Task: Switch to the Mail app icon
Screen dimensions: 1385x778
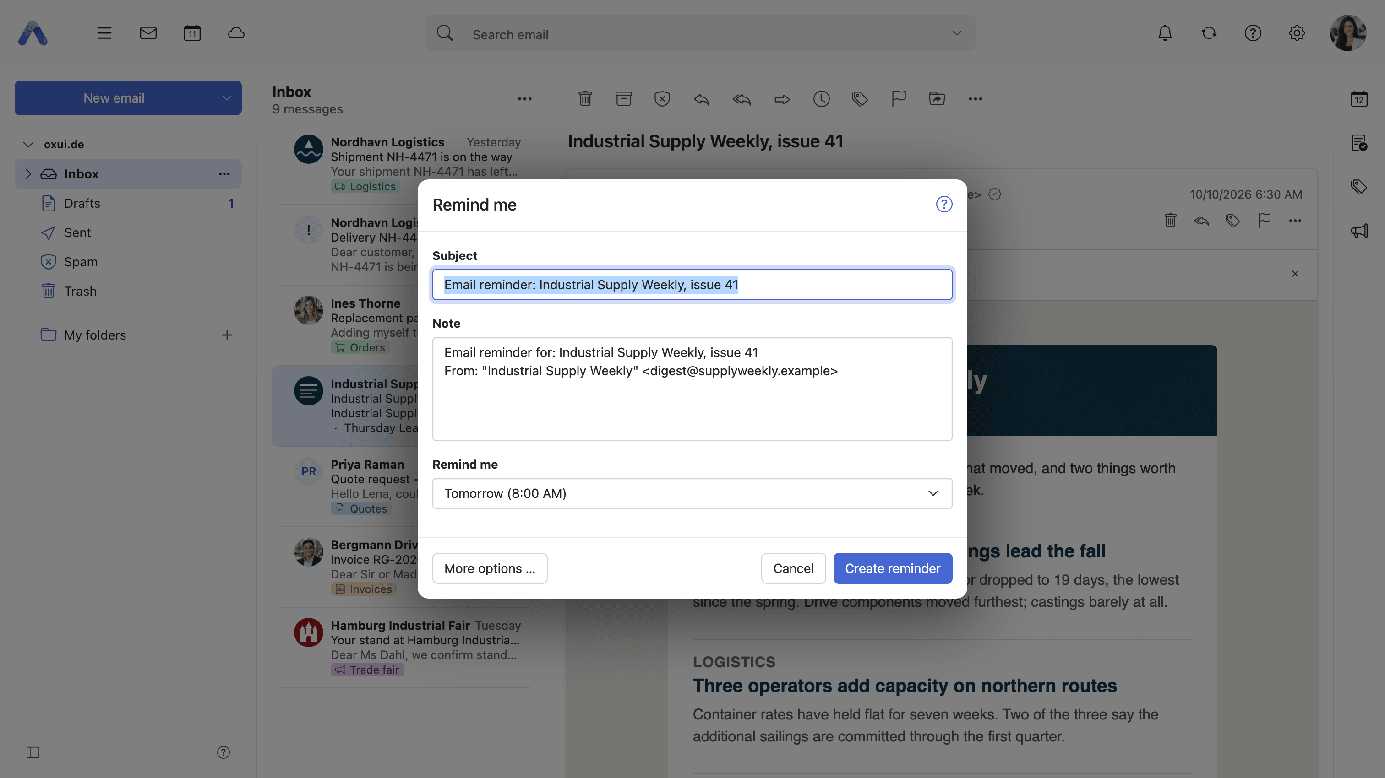Action: [148, 33]
